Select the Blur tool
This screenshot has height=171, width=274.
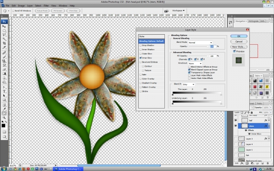tap(4, 78)
